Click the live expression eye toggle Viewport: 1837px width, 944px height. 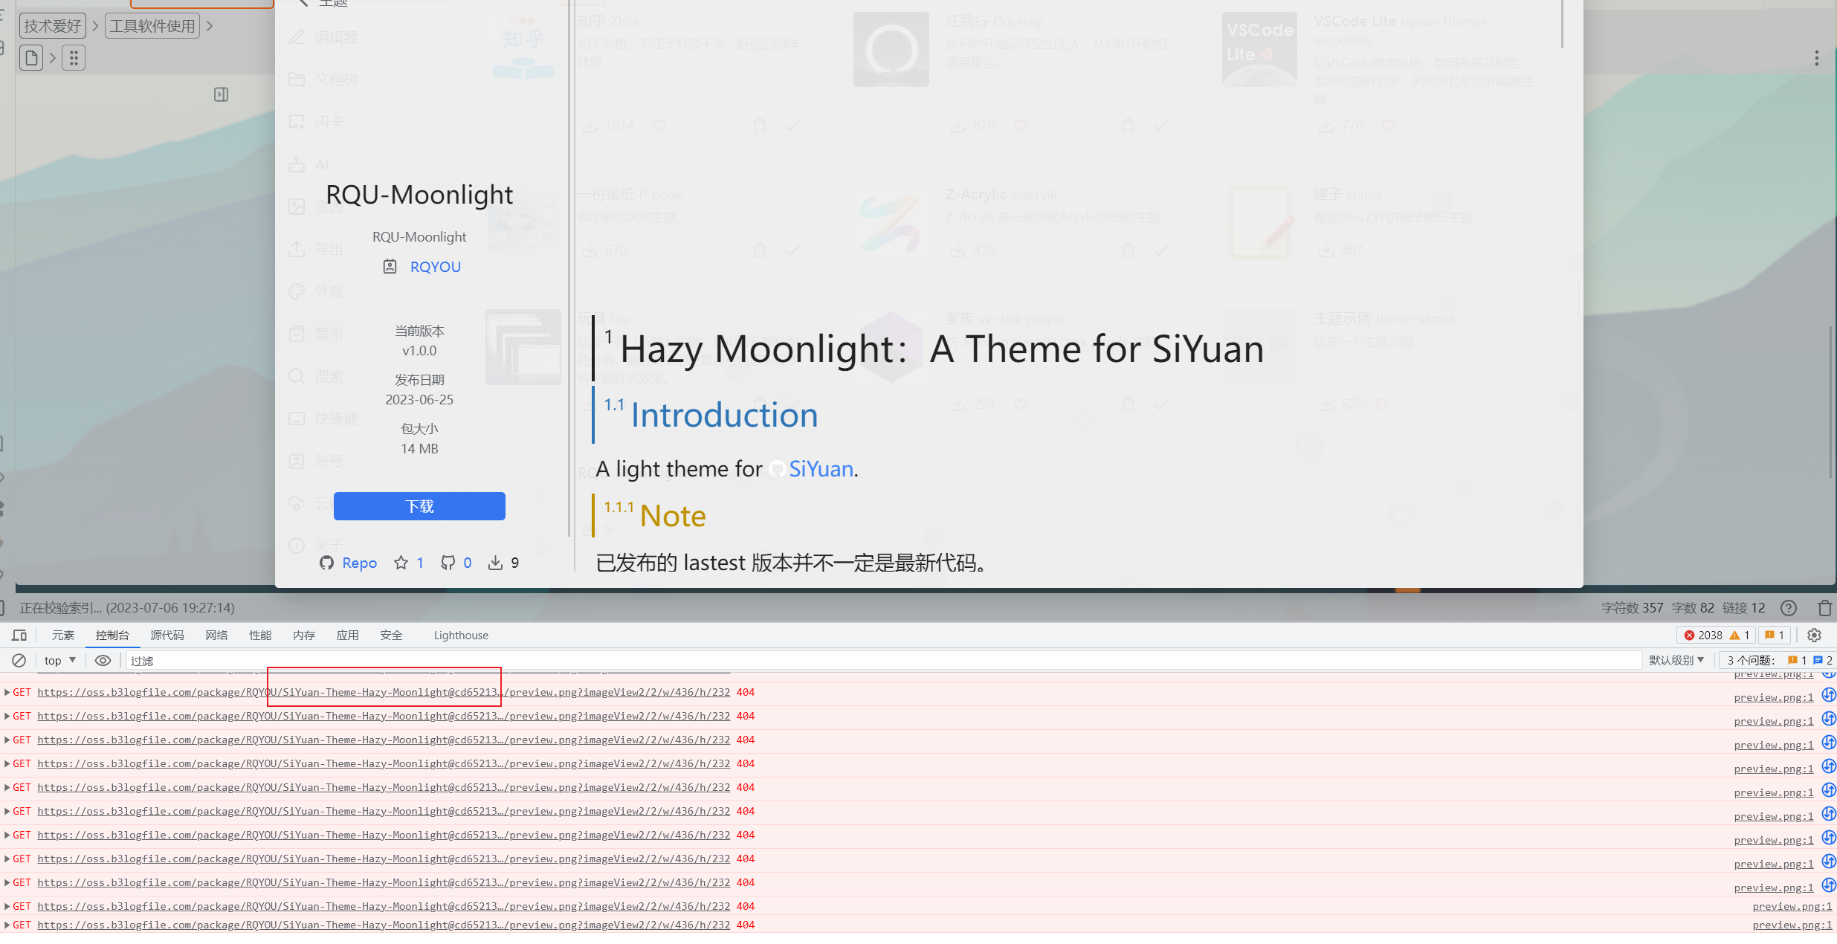pyautogui.click(x=103, y=660)
